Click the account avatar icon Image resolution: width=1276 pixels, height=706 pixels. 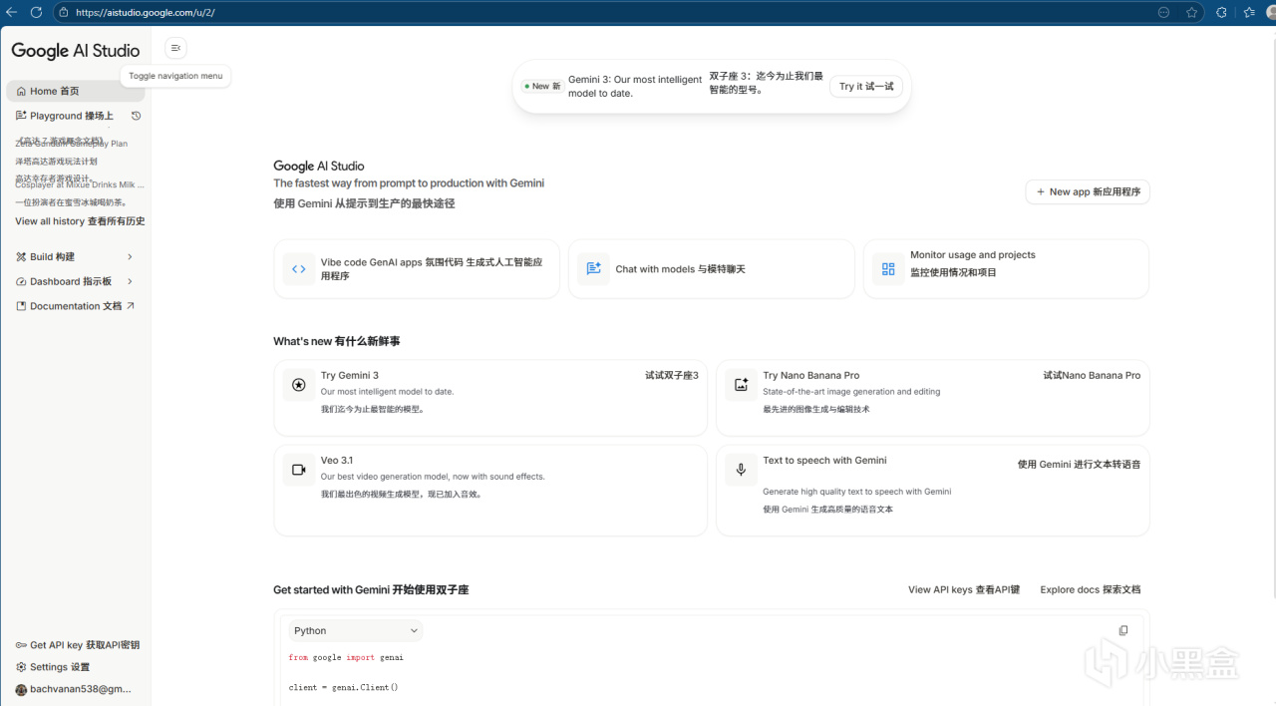point(21,689)
